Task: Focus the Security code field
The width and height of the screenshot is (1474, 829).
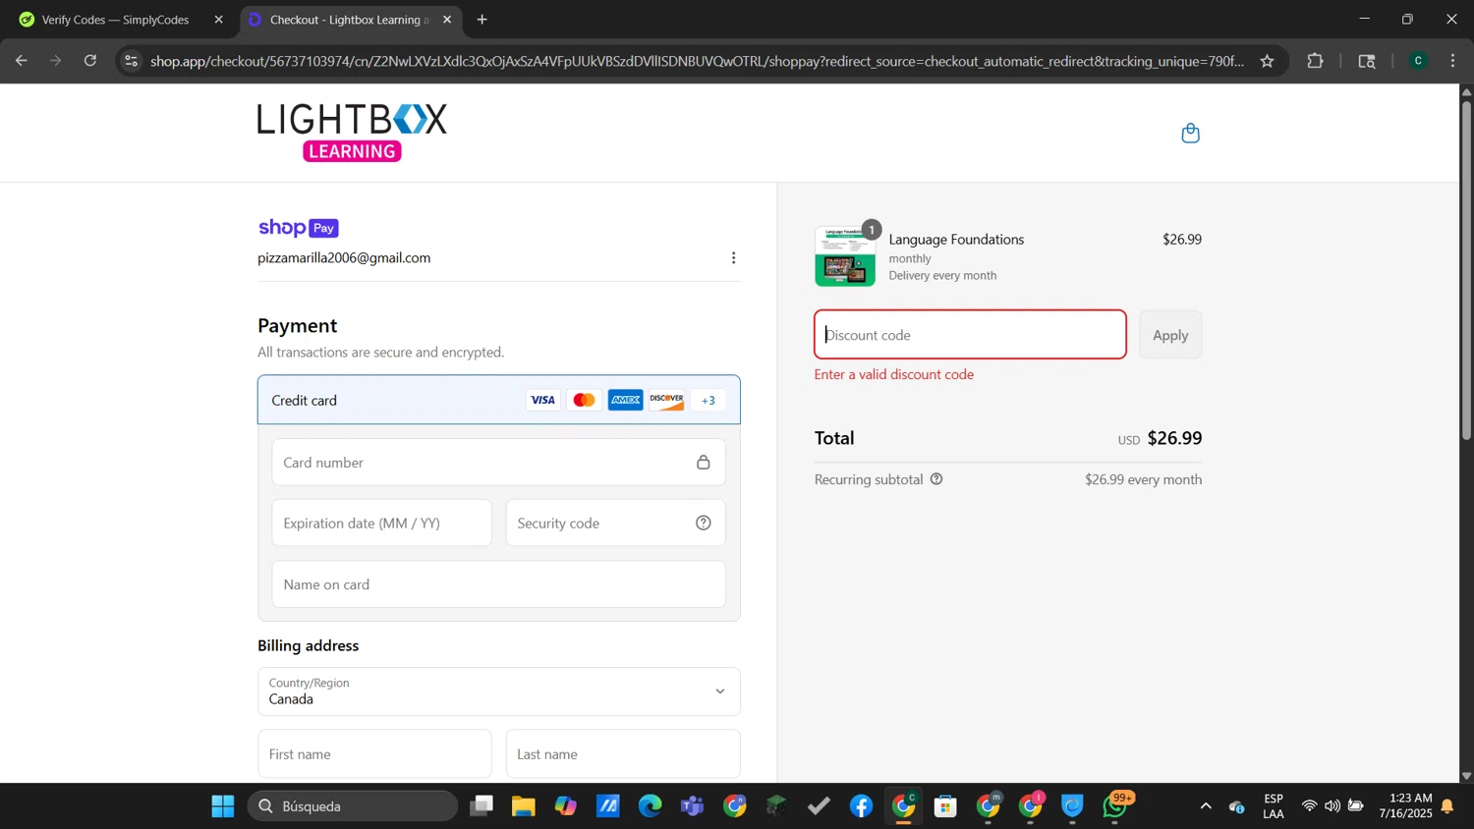Action: 616,523
